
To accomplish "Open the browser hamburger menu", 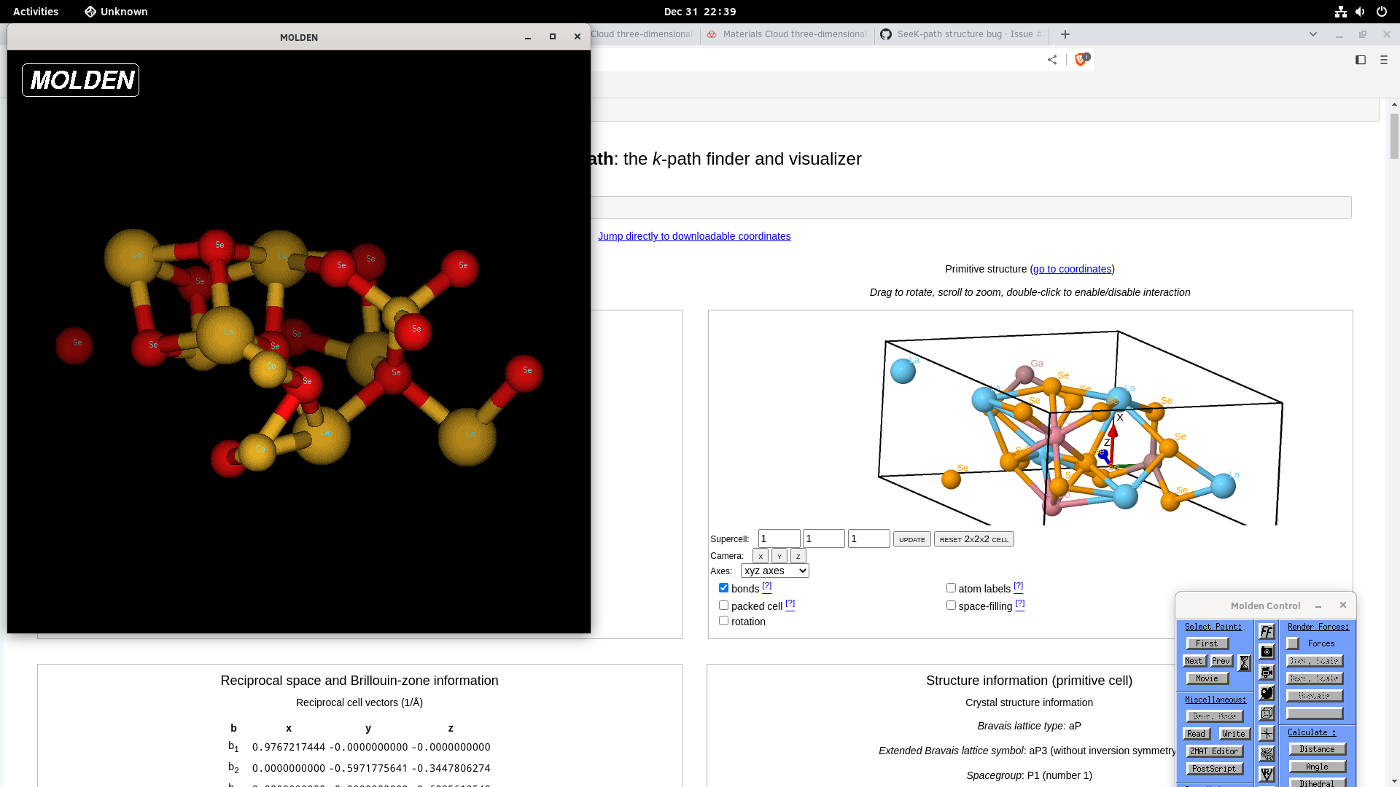I will pos(1384,60).
